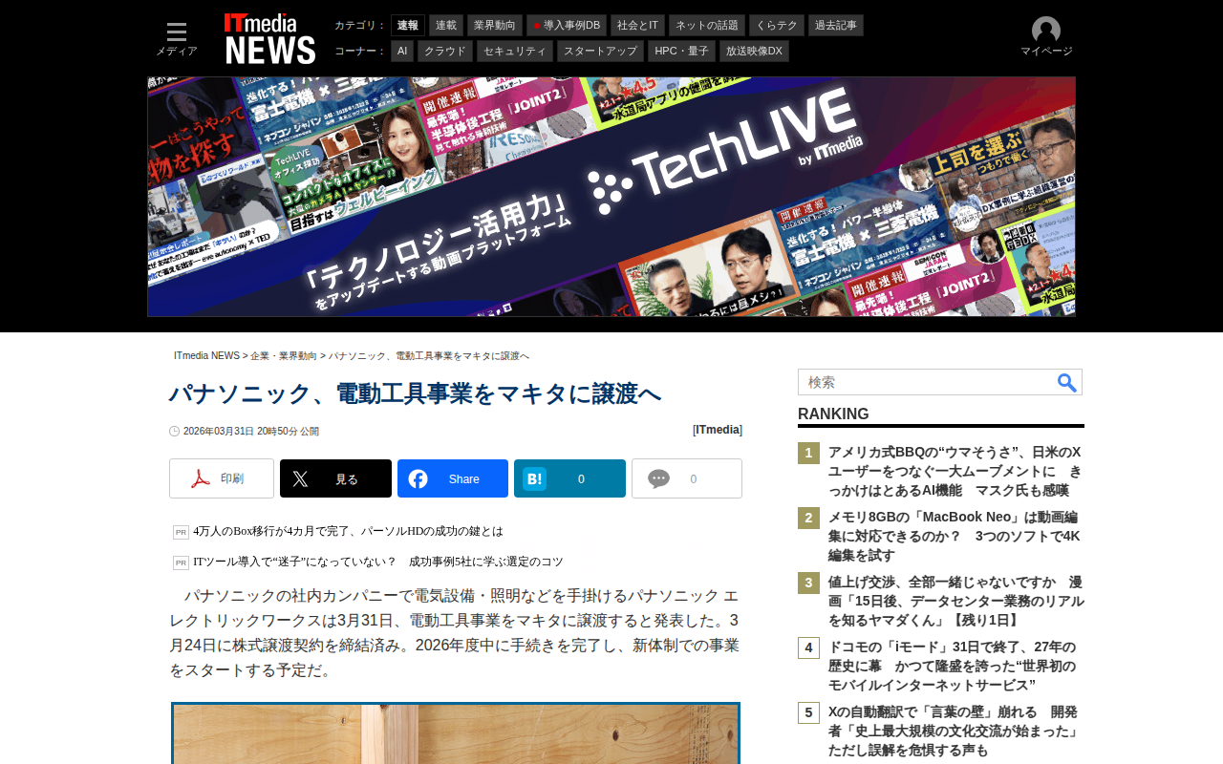Open ranking 2 MacBook Neo article
The width and height of the screenshot is (1223, 764).
(955, 537)
